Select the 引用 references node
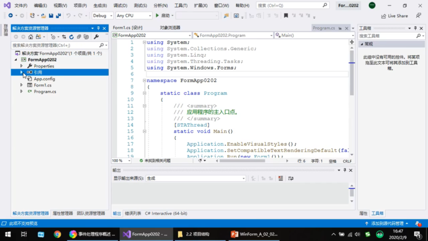The image size is (428, 241). (x=38, y=72)
